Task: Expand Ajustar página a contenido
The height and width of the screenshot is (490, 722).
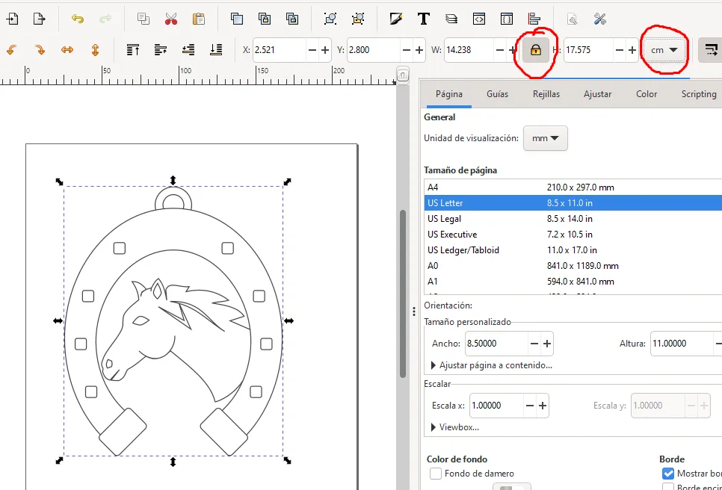Action: coord(492,365)
